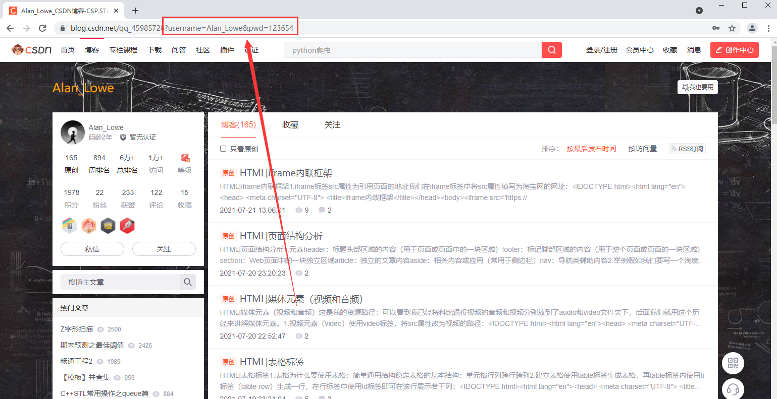Click the browser back arrow
777x399 pixels.
point(10,28)
